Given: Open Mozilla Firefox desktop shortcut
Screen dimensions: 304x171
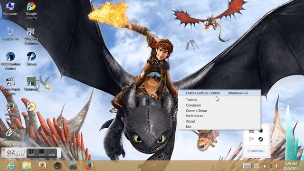Looking at the screenshot, I should [10, 111].
